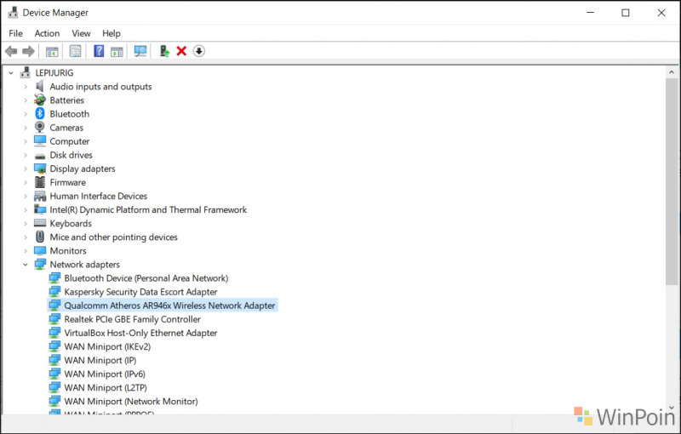The width and height of the screenshot is (681, 434).
Task: Select WAN Miniport (Network Monitor)
Action: coord(131,401)
